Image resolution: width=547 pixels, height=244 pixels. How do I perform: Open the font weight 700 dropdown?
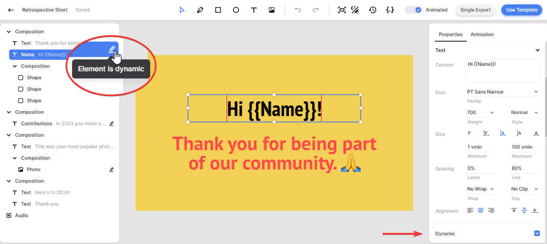coord(481,112)
